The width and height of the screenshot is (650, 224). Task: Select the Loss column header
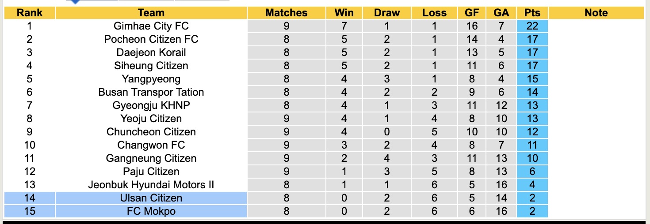coord(434,13)
